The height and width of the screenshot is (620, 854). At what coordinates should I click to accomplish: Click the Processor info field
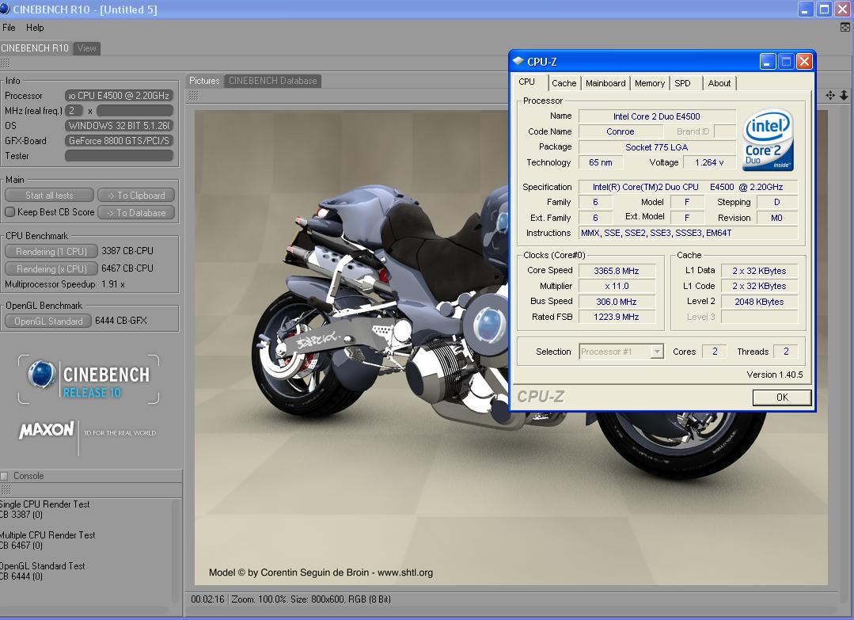click(119, 95)
